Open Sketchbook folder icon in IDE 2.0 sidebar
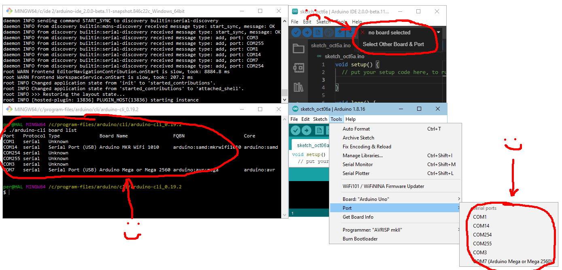 [299, 49]
